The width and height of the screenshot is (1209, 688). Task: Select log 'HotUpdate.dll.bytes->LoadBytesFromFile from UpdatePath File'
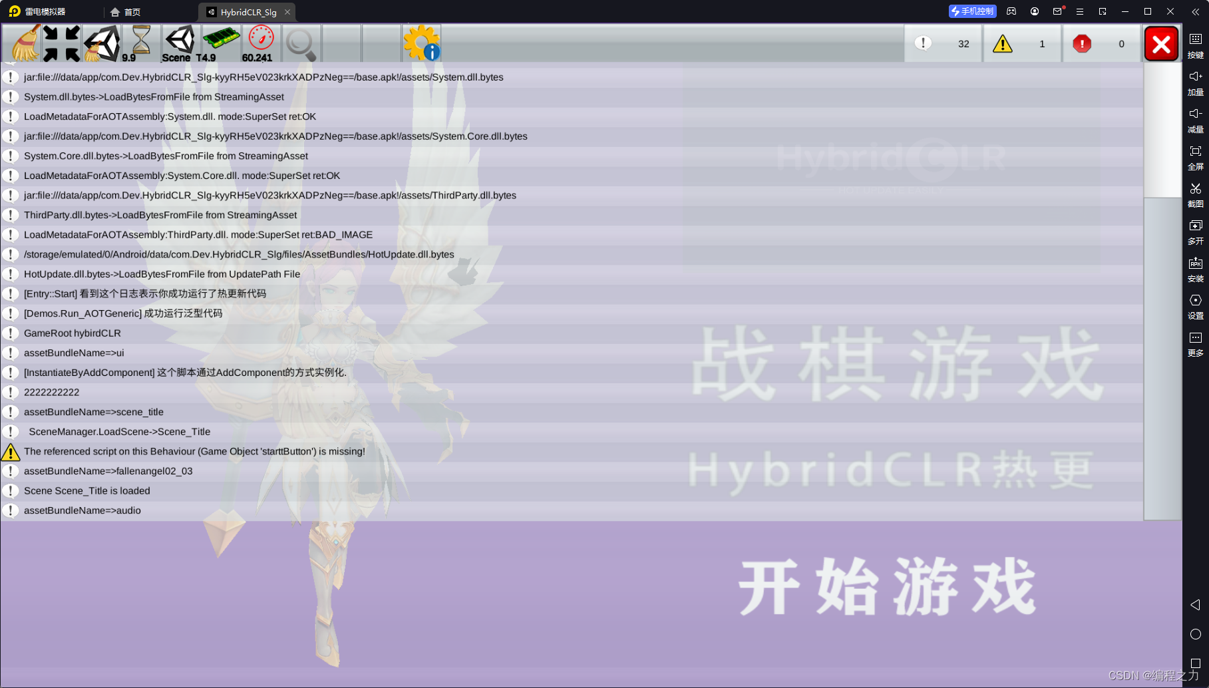(x=572, y=274)
